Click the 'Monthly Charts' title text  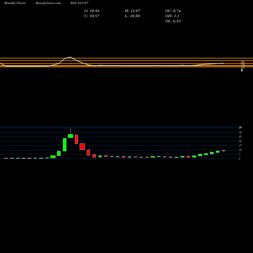tap(15, 3)
